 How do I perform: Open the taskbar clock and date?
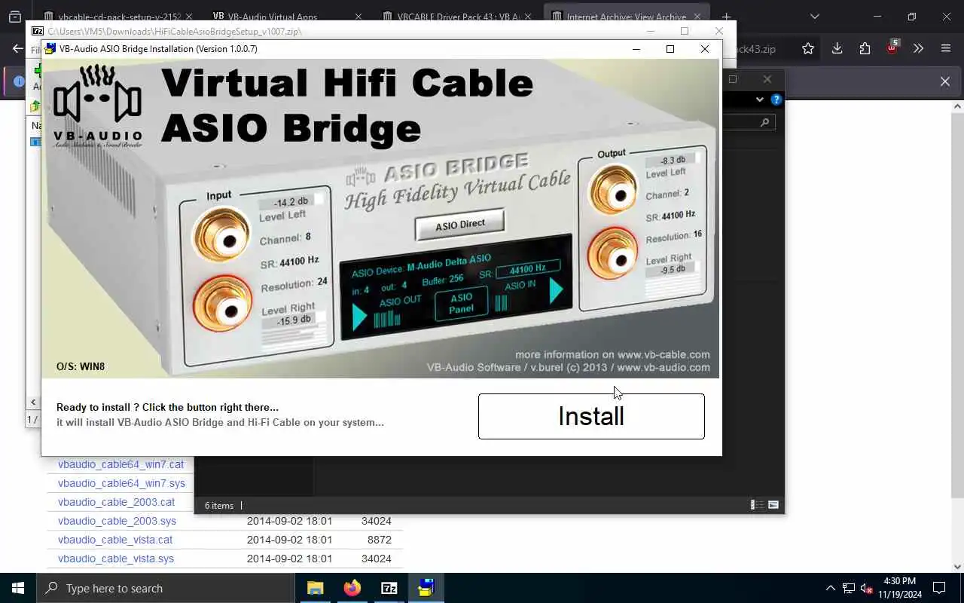(899, 588)
